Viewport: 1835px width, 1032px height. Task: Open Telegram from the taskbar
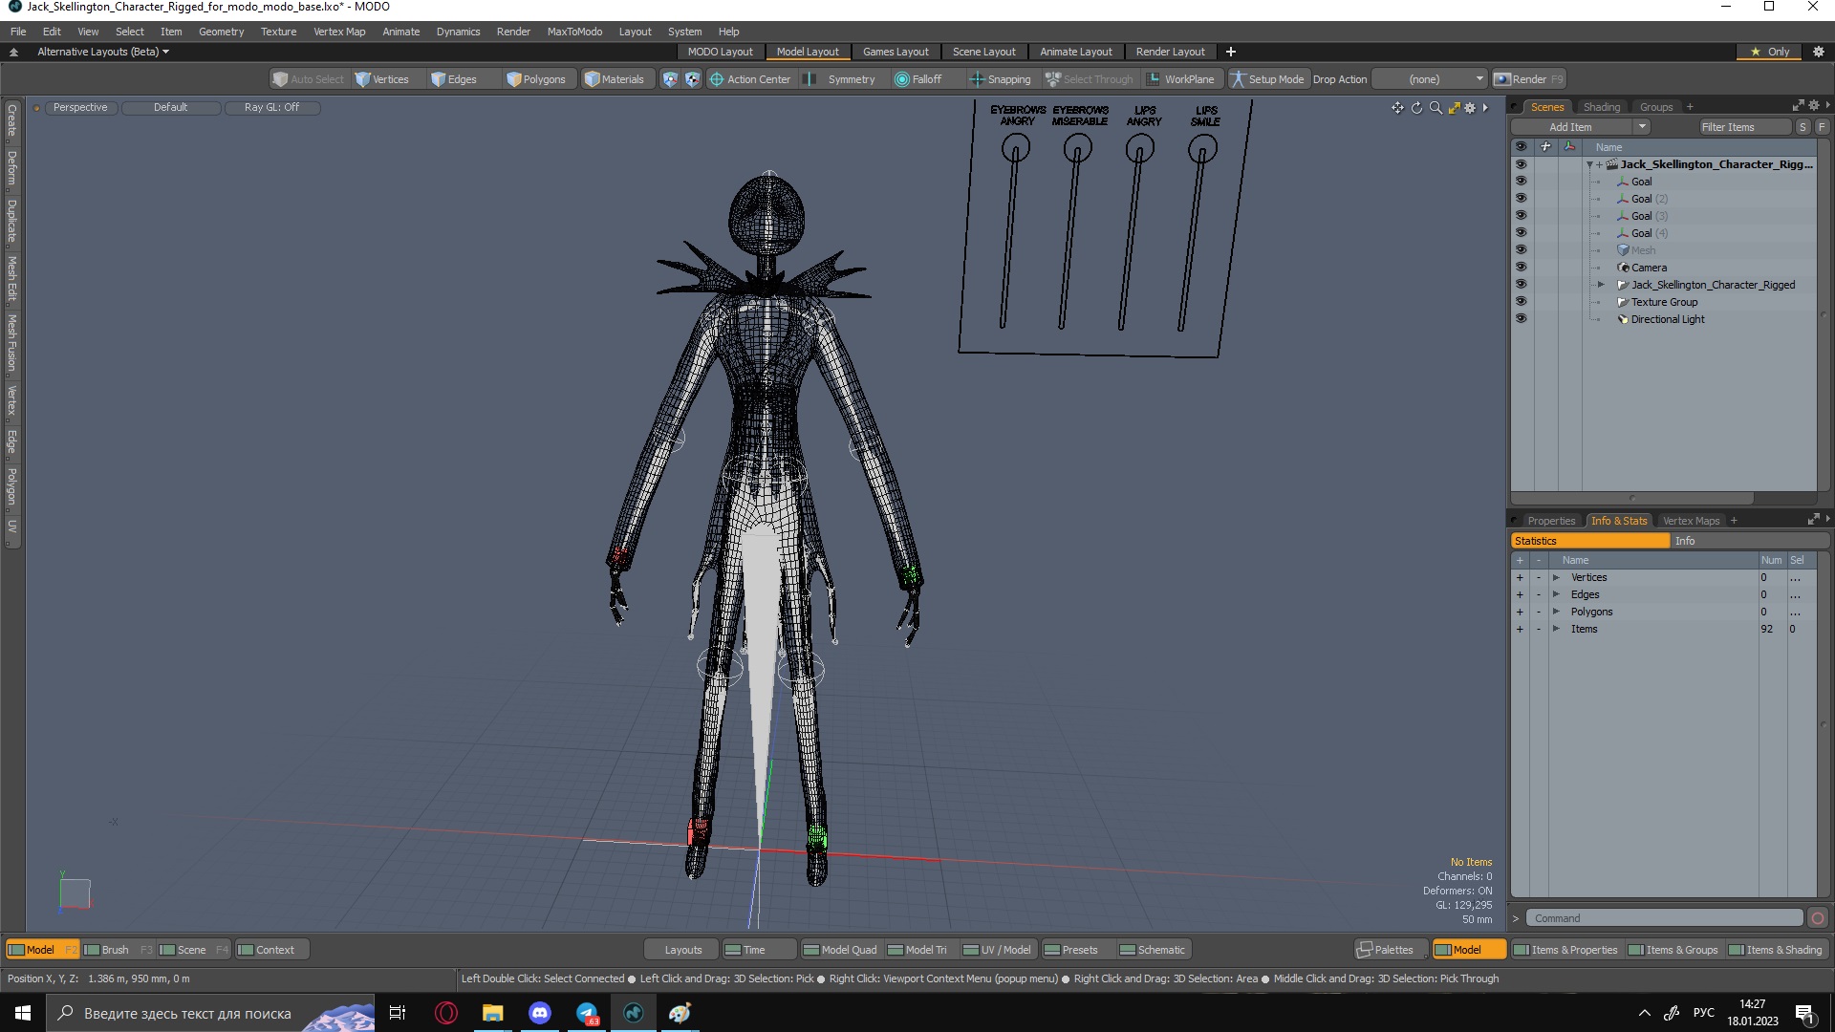pyautogui.click(x=587, y=1013)
